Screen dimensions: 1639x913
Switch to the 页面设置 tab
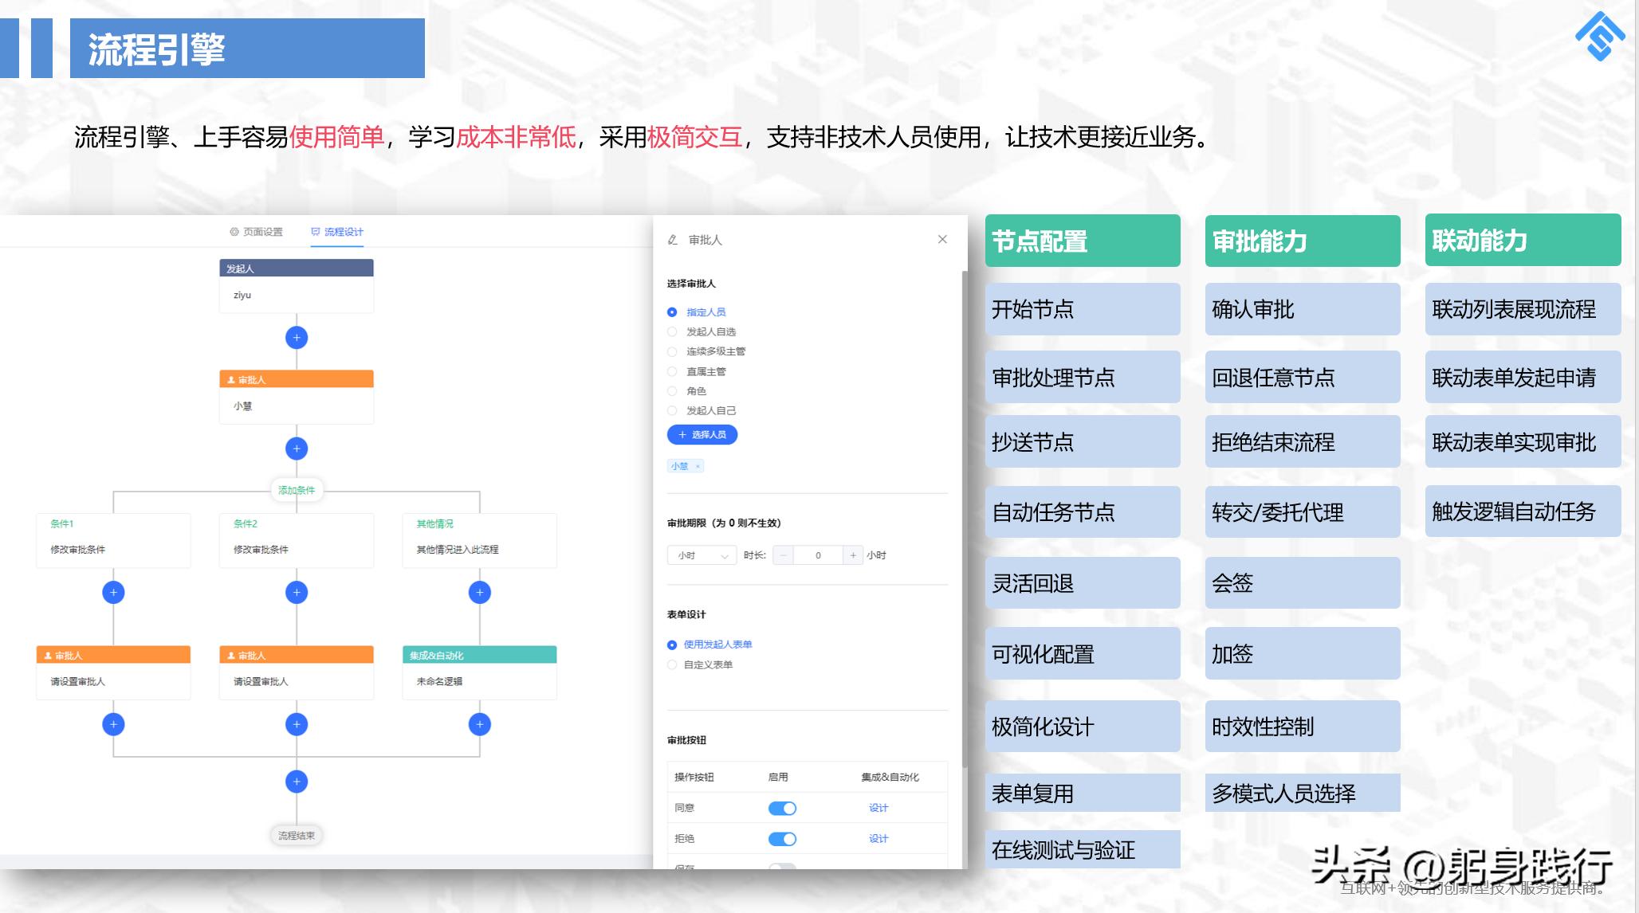pos(257,232)
